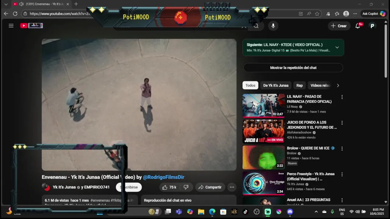Open Edge favorites list icon

(337, 14)
